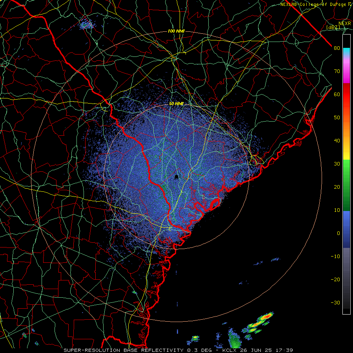
Task: Click the Super-Resolution Base Reflectivity caption
Action: click(x=178, y=350)
